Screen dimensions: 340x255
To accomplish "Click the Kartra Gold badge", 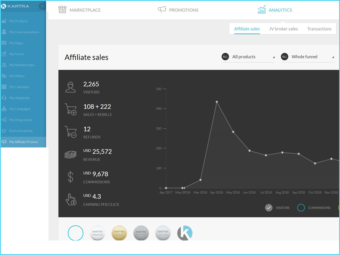I will coord(119,233).
